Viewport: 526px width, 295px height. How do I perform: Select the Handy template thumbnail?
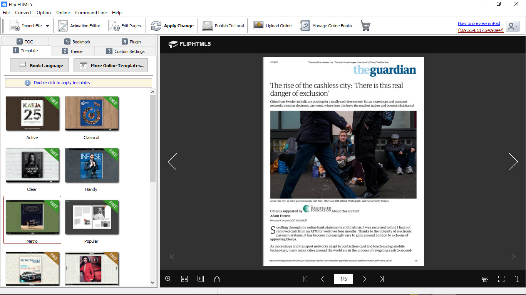(92, 166)
